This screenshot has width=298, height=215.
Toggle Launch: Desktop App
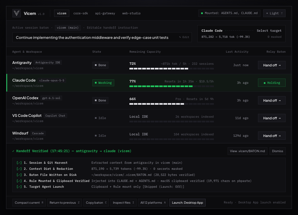(x=187, y=203)
